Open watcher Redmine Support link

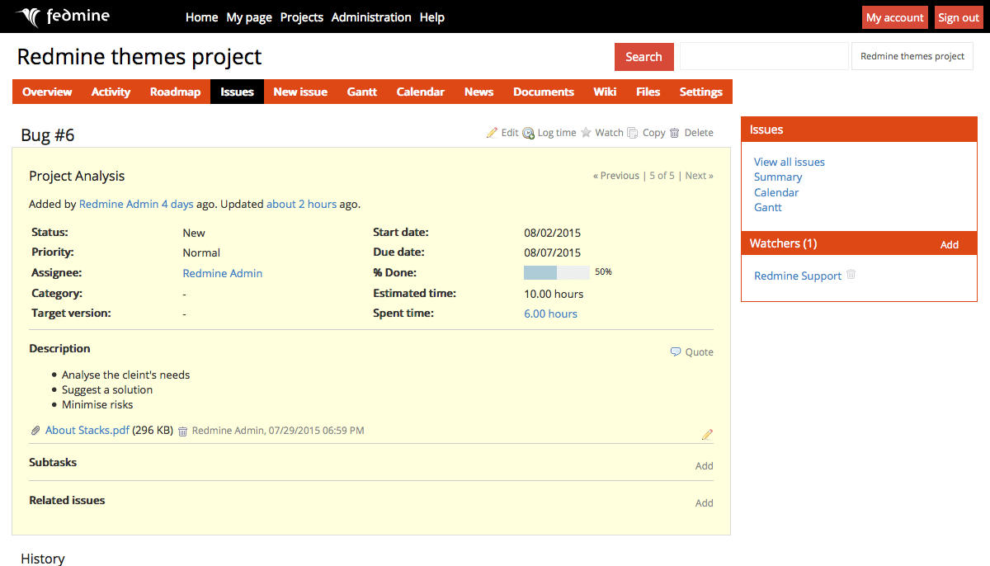[x=798, y=276]
